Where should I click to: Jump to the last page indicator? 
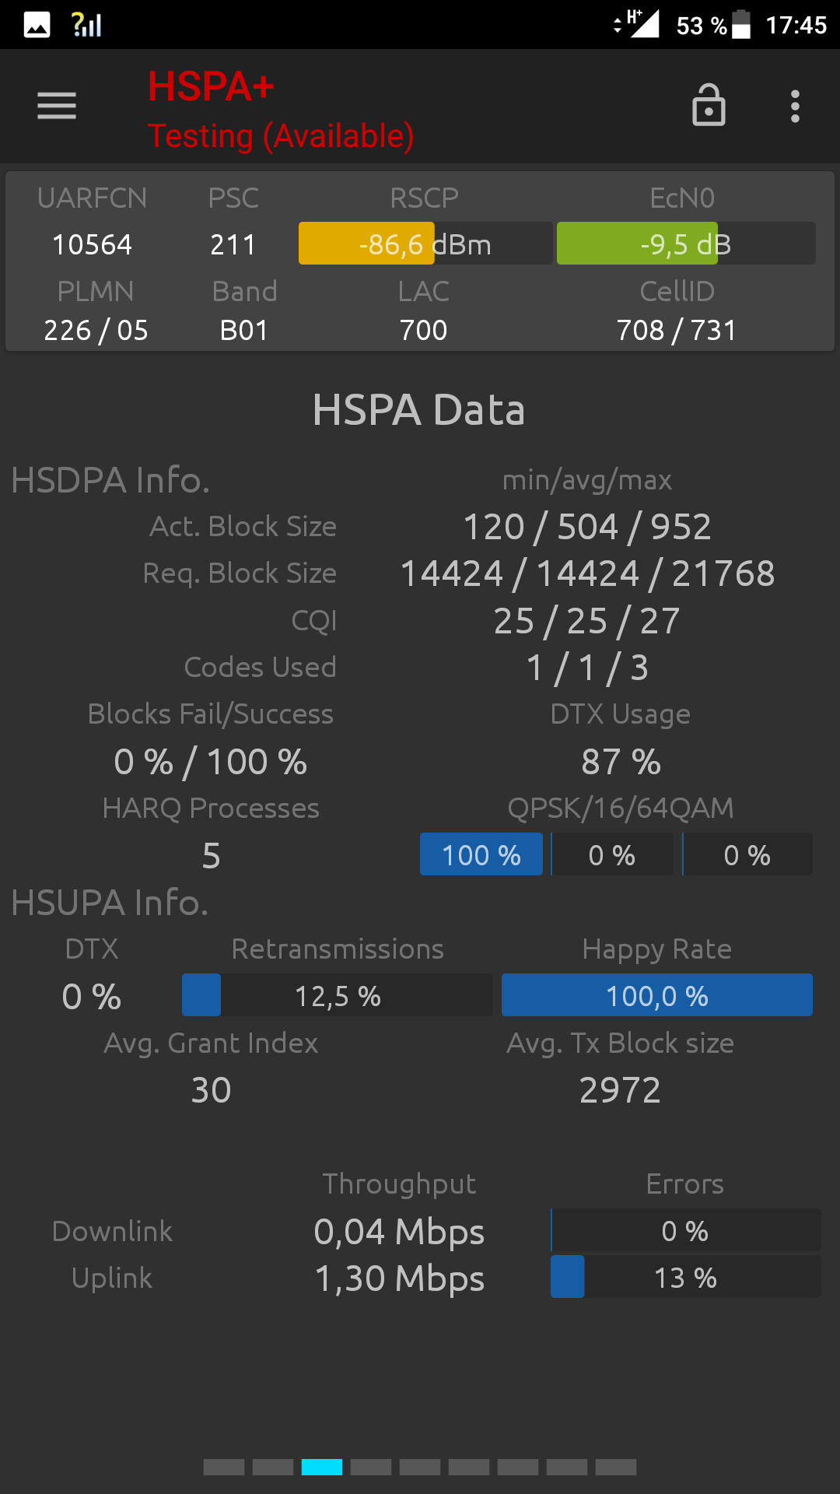click(616, 1467)
